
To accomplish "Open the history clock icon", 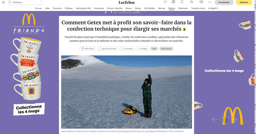I will pyautogui.click(x=165, y=2).
